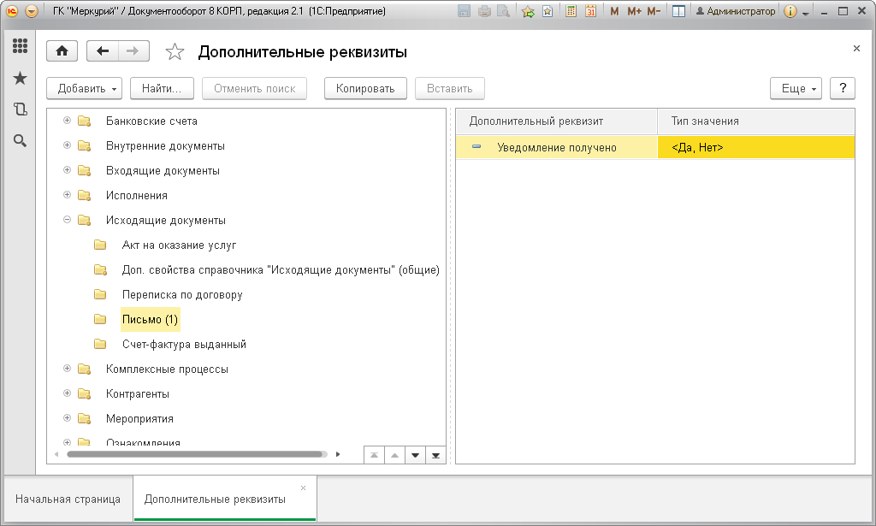Viewport: 876px width, 526px height.
Task: Expand the Банковские счета folder
Action: click(67, 121)
